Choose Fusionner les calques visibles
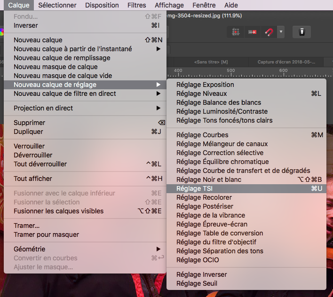This screenshot has width=333, height=297. point(85,211)
